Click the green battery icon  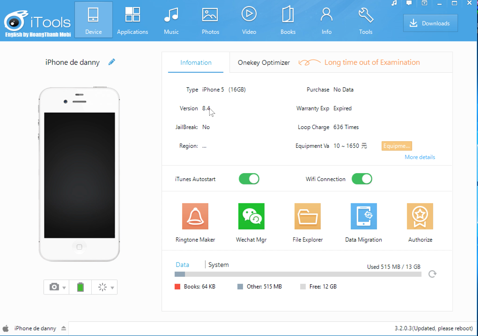coord(80,287)
